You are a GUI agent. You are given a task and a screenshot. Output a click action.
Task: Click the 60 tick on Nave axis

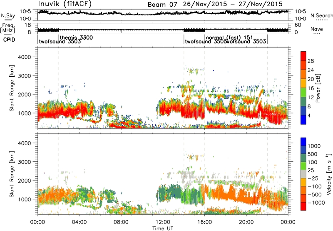click(x=298, y=25)
